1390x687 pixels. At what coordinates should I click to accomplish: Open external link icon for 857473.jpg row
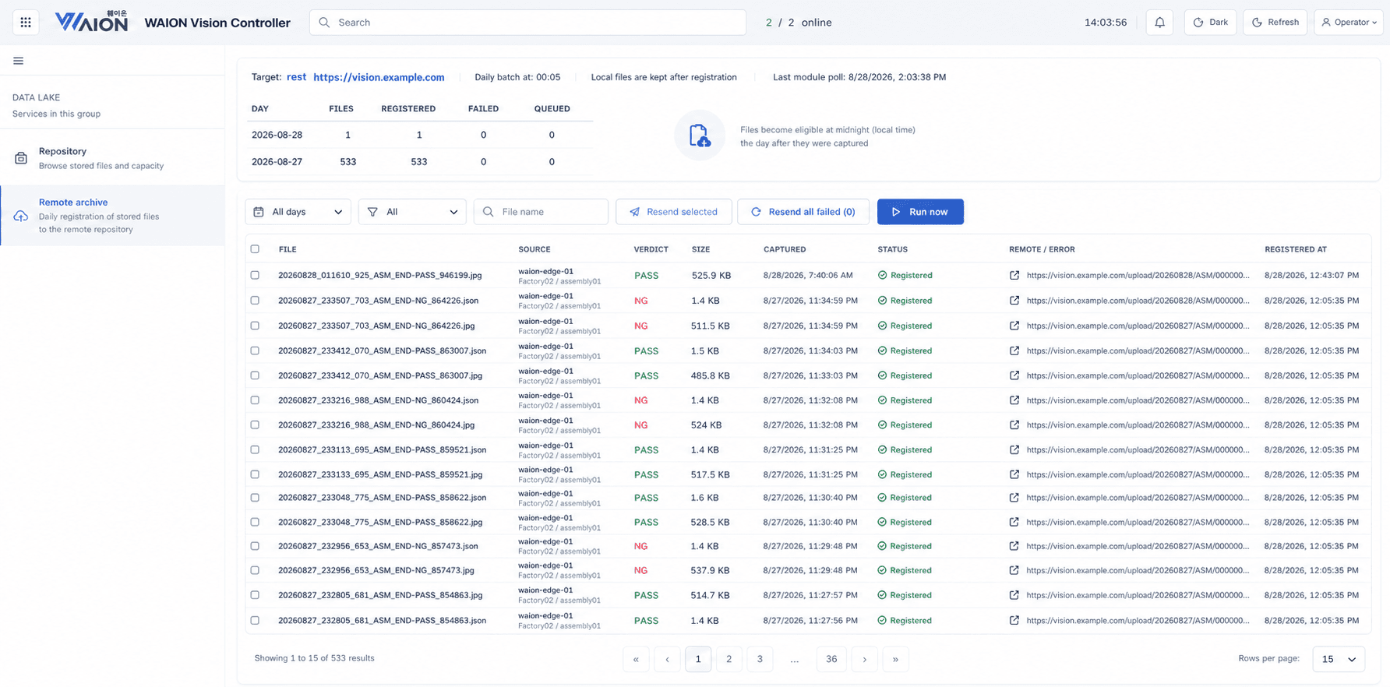point(1014,570)
